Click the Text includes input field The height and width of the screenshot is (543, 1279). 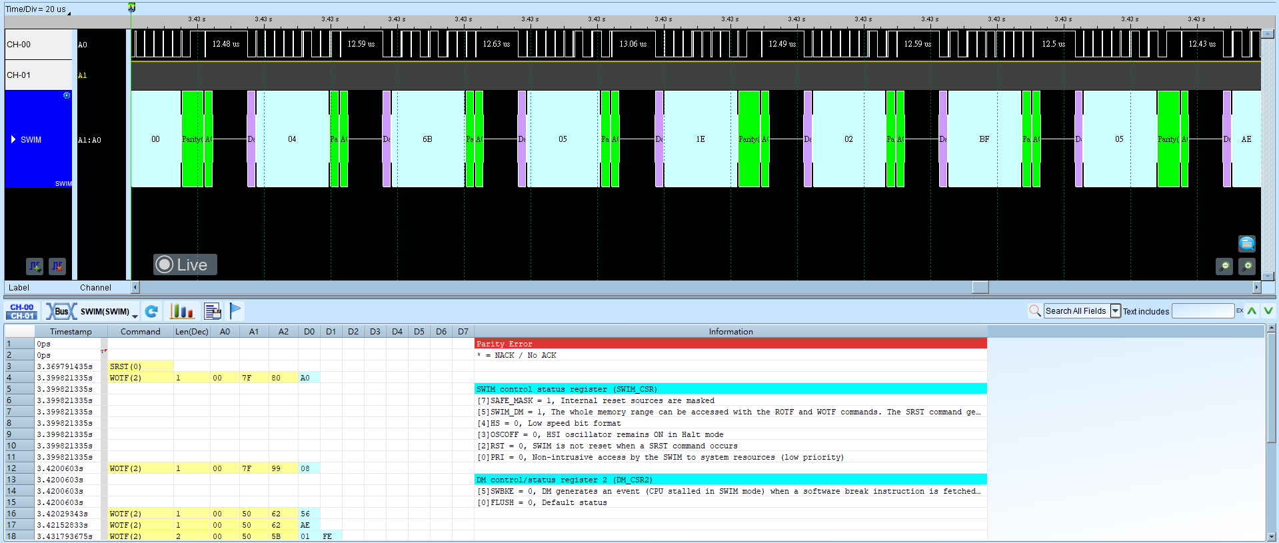1203,311
